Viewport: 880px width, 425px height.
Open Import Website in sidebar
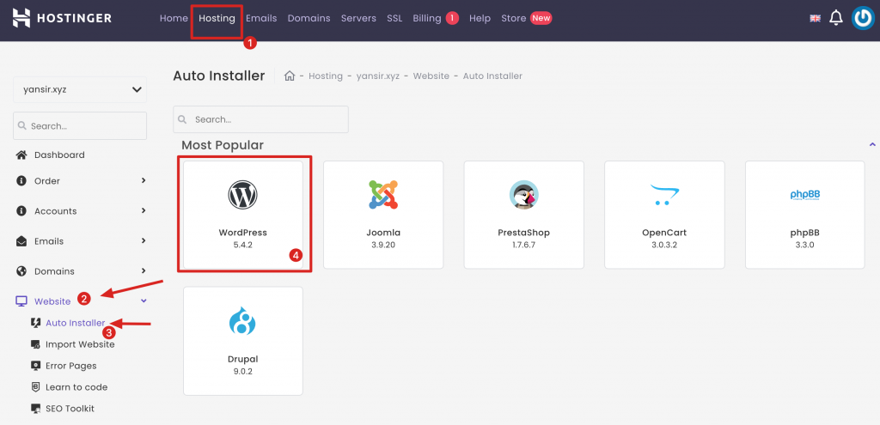[x=80, y=344]
